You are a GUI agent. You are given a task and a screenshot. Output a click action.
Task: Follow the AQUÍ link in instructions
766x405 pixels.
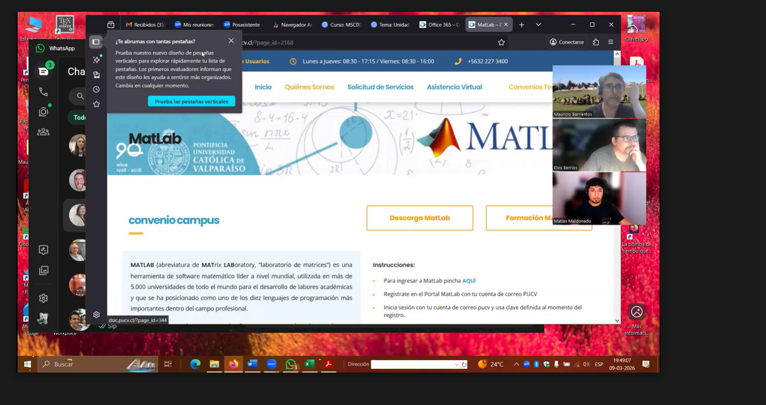pos(468,281)
